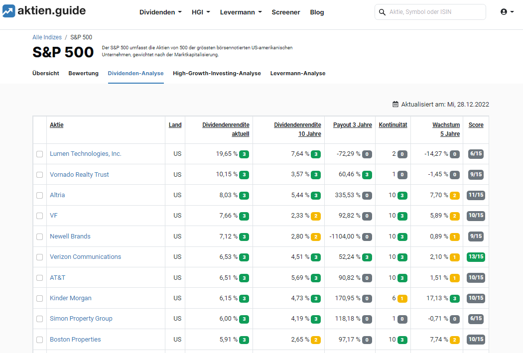The image size is (523, 353).
Task: Click grey badge beside -1104,00 % payout
Action: pyautogui.click(x=367, y=236)
